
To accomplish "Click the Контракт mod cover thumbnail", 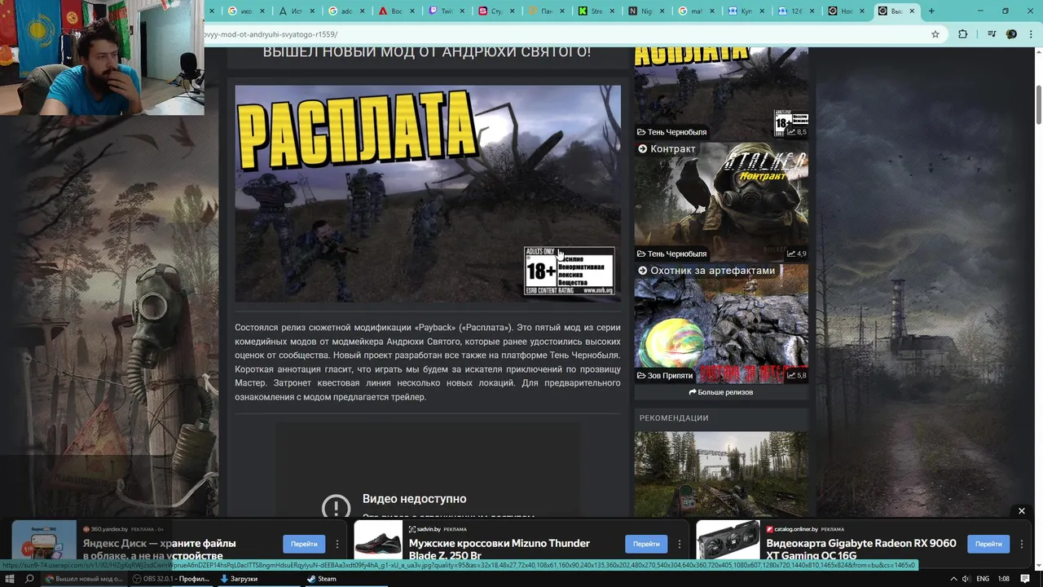I will pyautogui.click(x=721, y=202).
